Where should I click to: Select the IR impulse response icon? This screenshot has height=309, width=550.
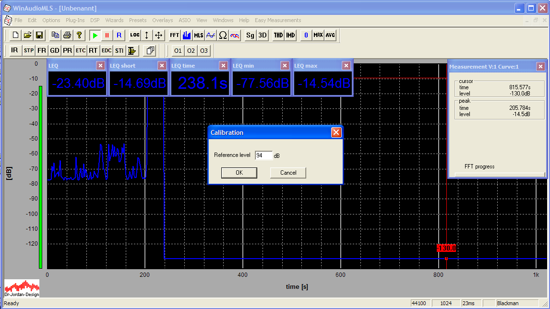click(x=14, y=50)
